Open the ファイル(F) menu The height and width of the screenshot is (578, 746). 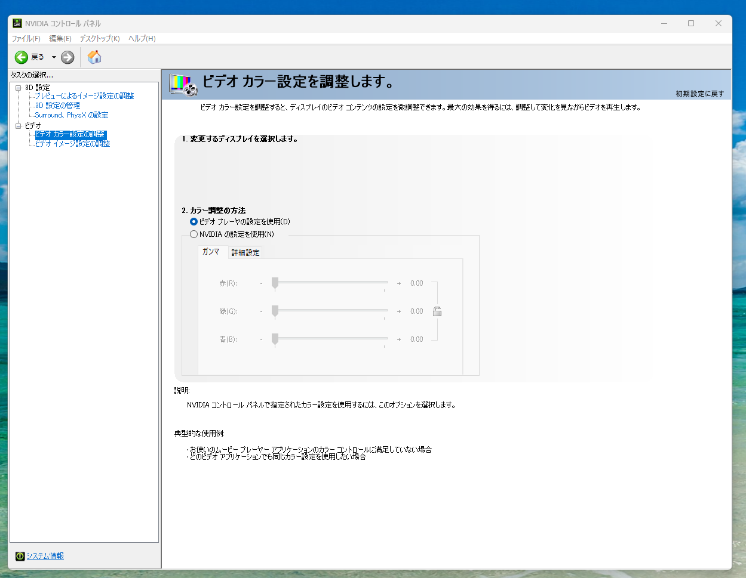coord(26,38)
